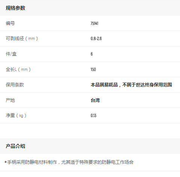Click the pieces-per-box value 6
Viewport: 180px width, 177px height.
[92, 54]
